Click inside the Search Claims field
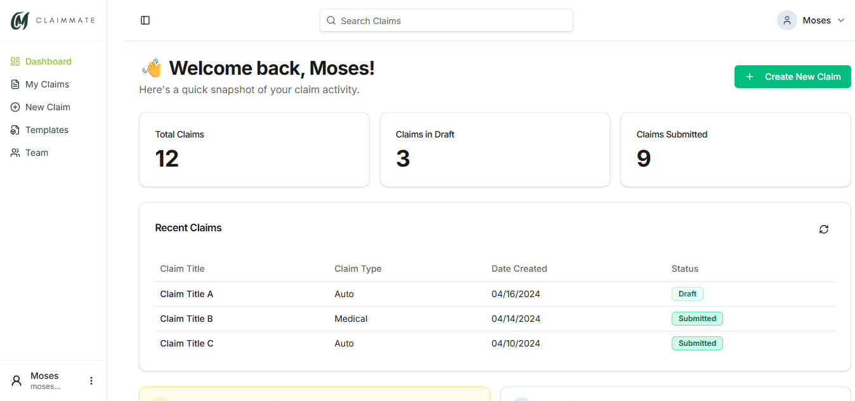Screen dimensions: 855x401 [446, 20]
